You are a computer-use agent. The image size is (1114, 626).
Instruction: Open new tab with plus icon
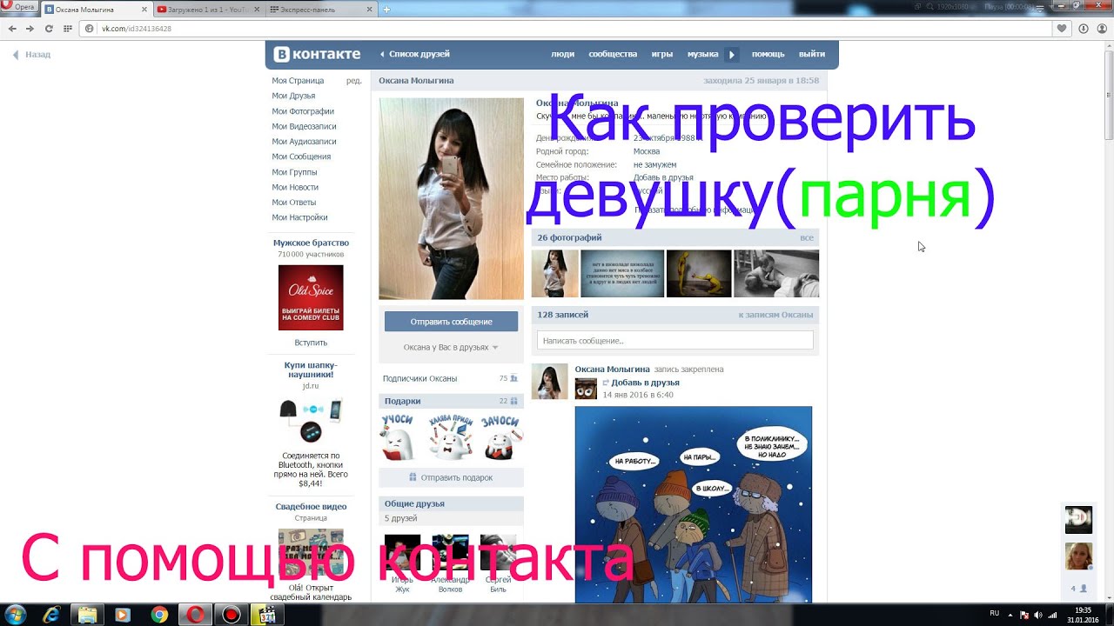pos(386,10)
